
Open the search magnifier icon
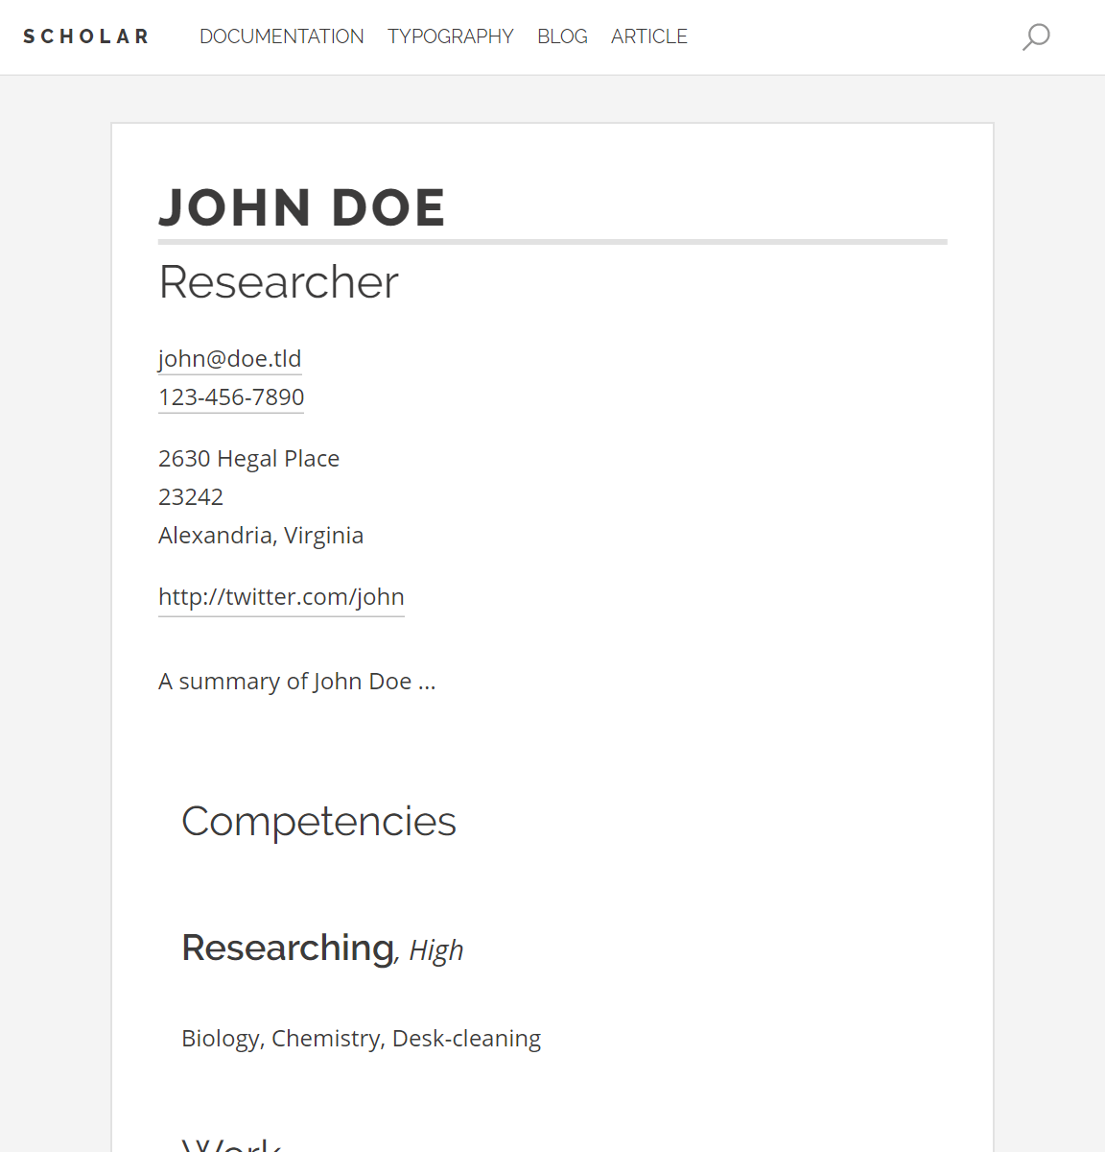1036,37
